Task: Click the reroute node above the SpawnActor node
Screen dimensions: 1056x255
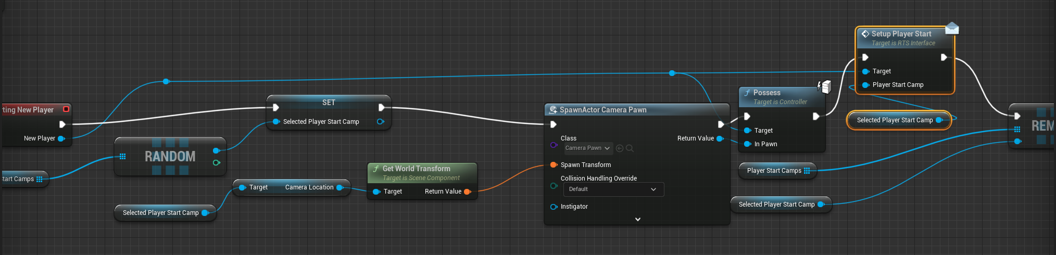Action: tap(672, 73)
